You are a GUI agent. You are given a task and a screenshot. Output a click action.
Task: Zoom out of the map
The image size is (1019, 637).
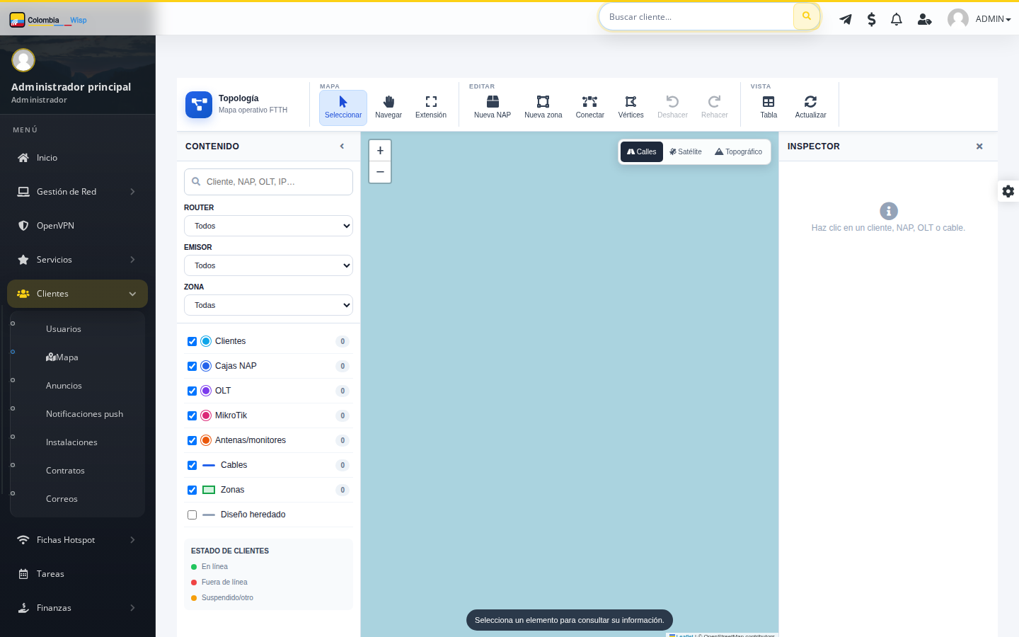(380, 172)
